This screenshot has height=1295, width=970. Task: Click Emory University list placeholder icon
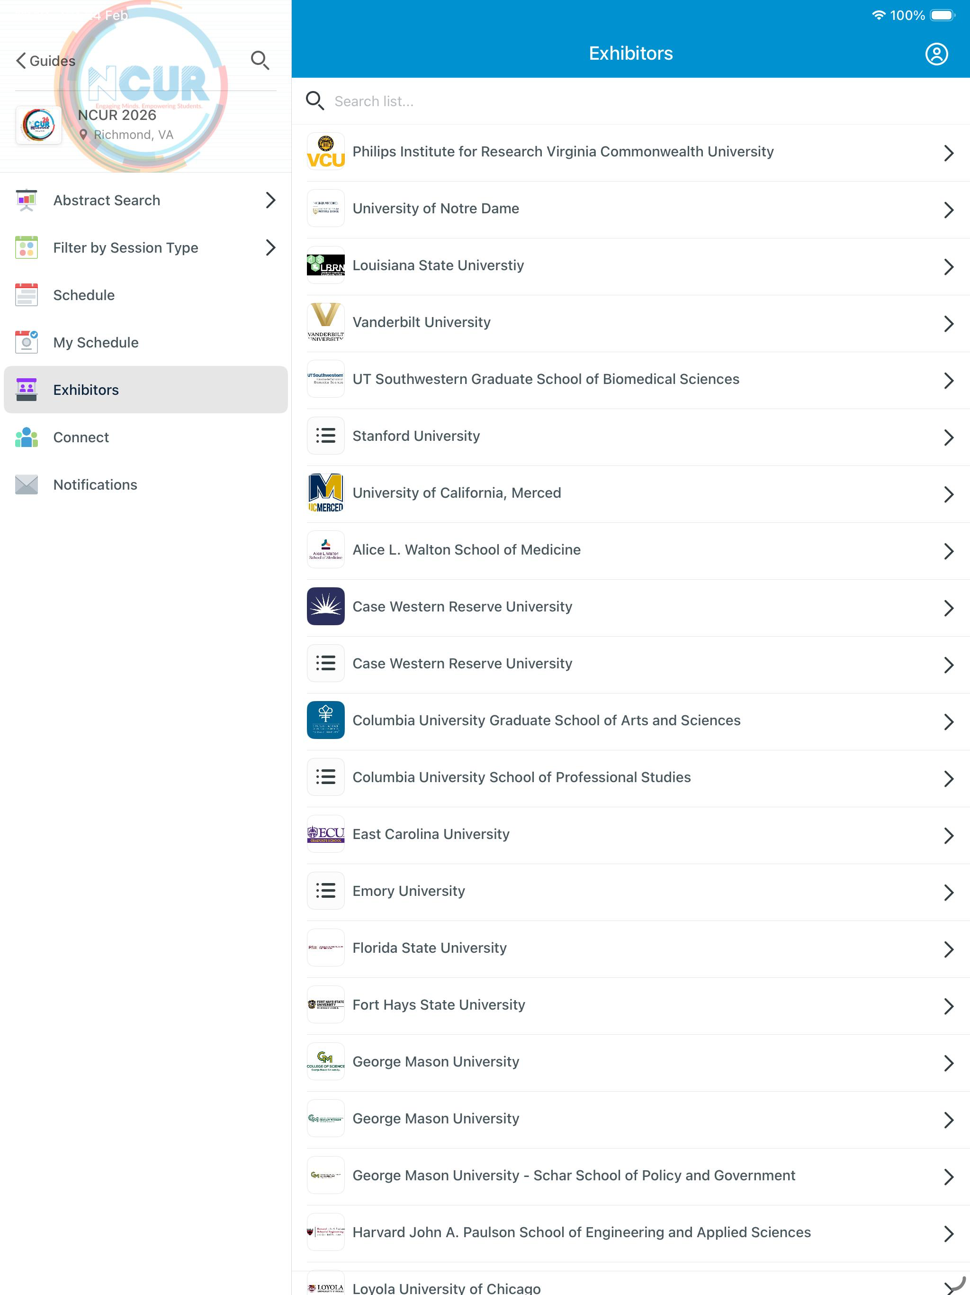(x=326, y=891)
